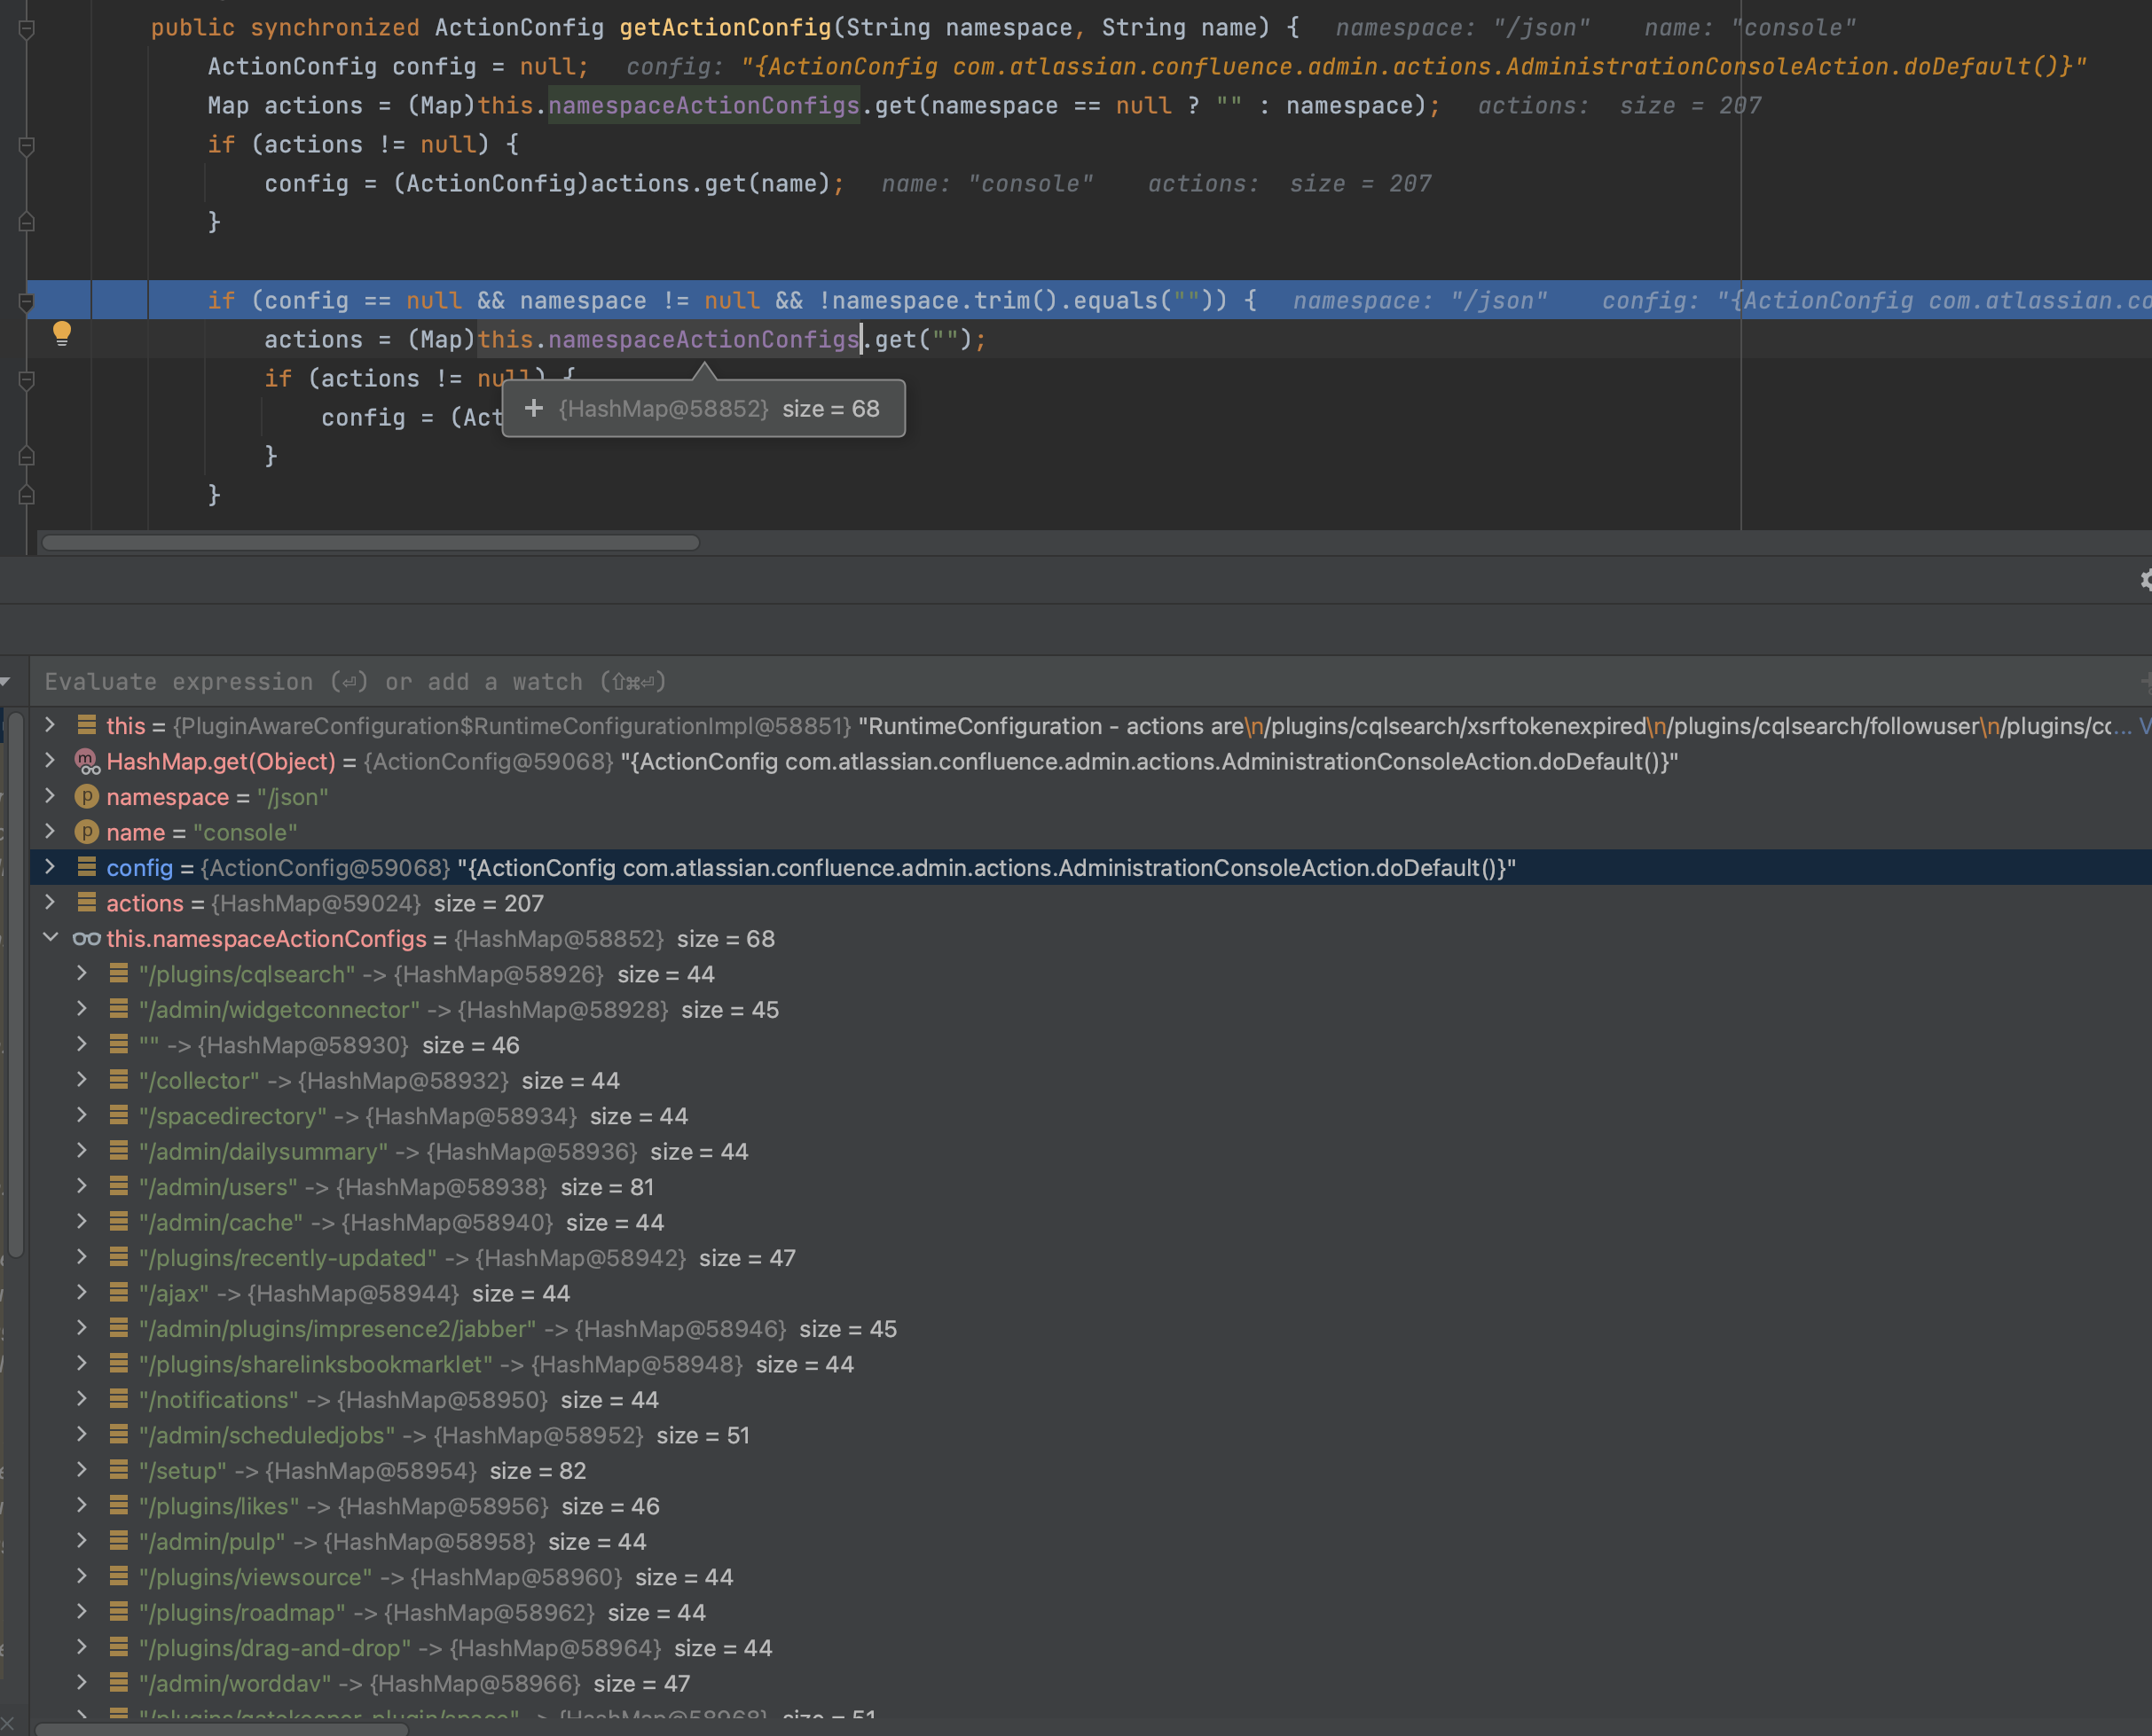Collapse code fold at getActionConfig method signature
2152x1736 pixels.
27,29
